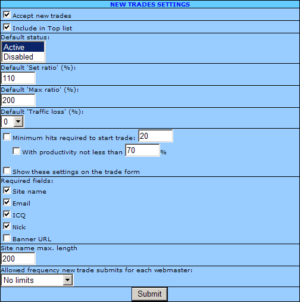Click the Default 'Set ratio' input field

click(18, 78)
